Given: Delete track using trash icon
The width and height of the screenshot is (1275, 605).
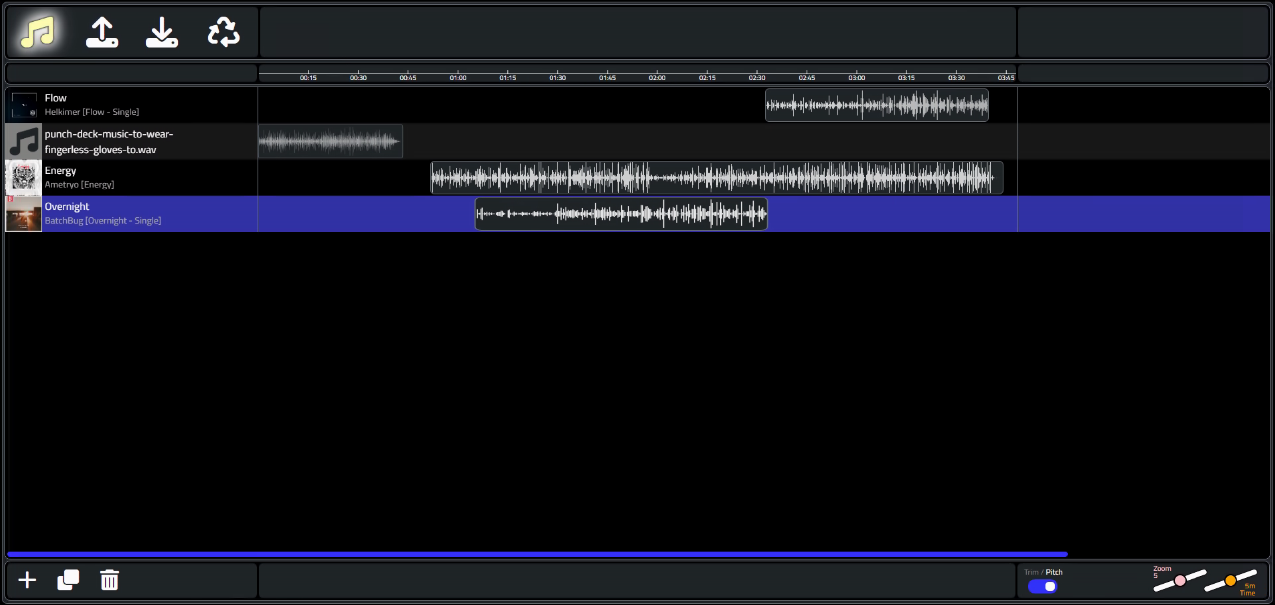Looking at the screenshot, I should (x=109, y=580).
